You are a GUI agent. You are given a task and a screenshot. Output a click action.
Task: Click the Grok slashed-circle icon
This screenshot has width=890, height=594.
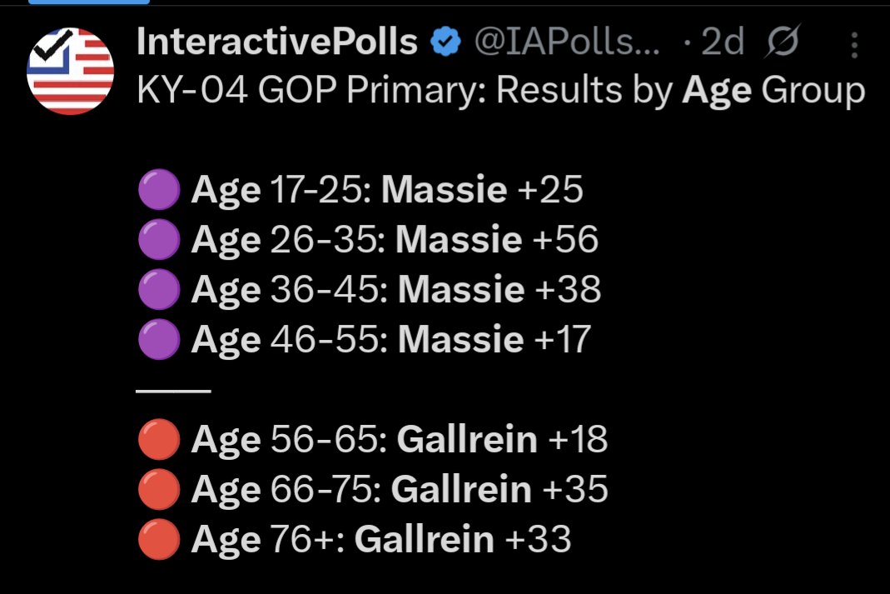[x=782, y=41]
